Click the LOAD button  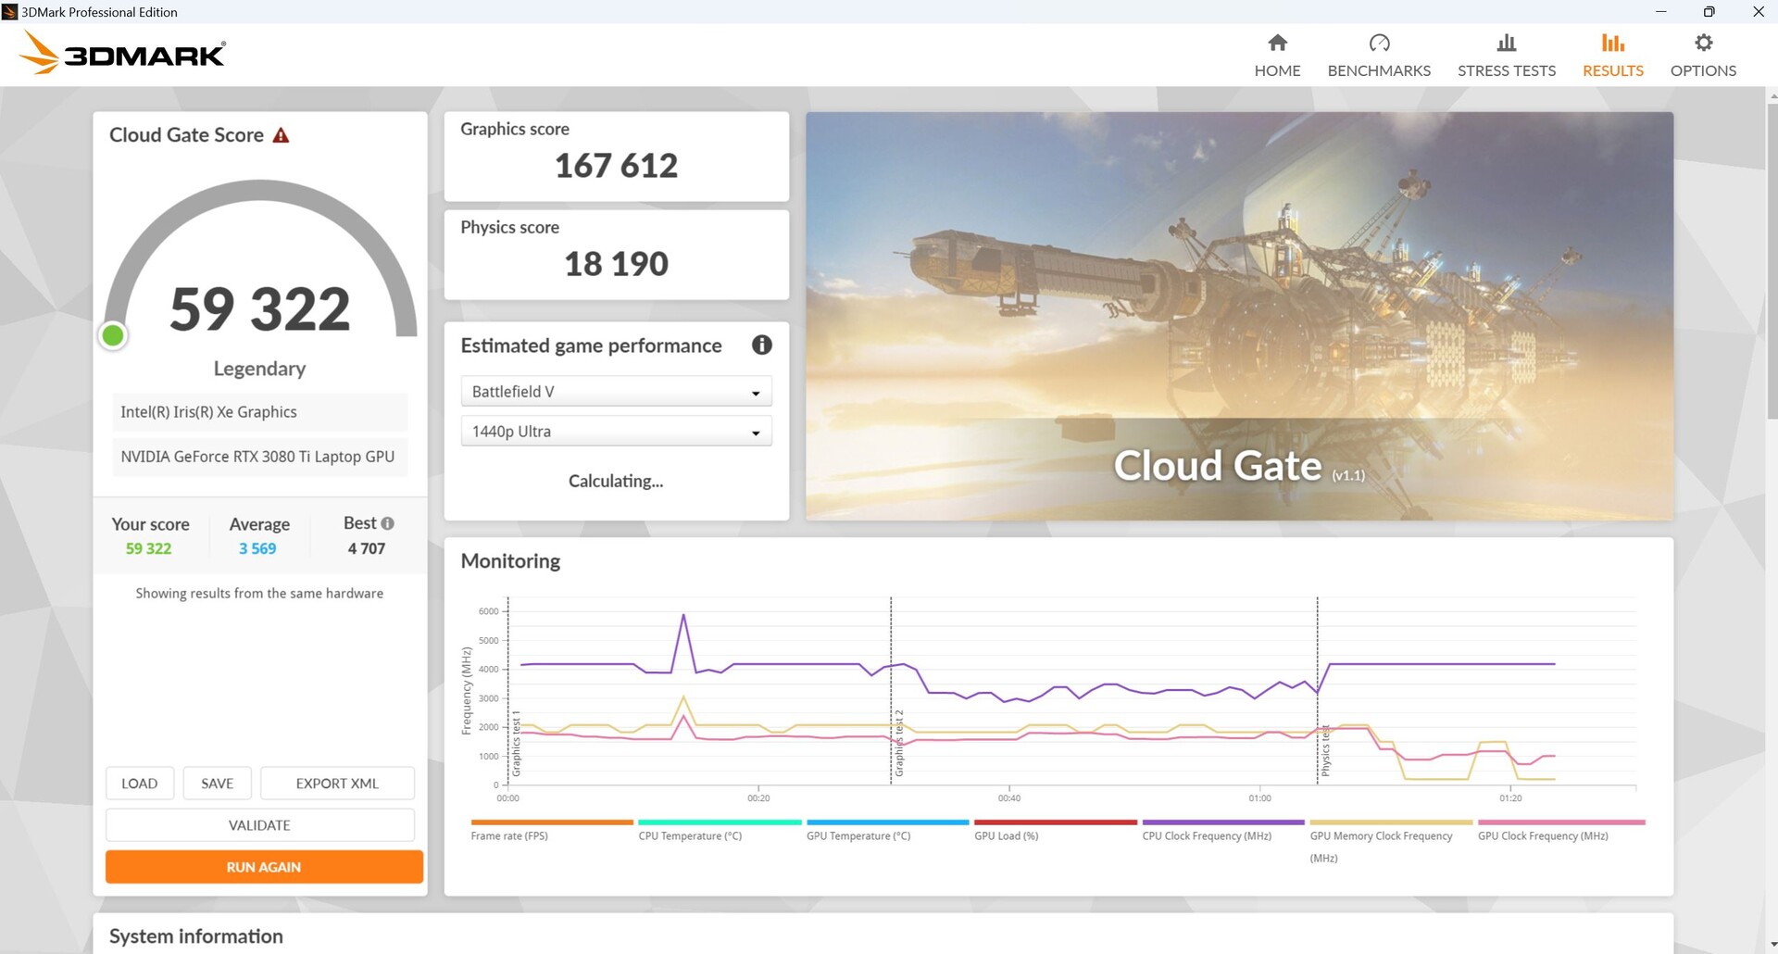[x=140, y=784]
